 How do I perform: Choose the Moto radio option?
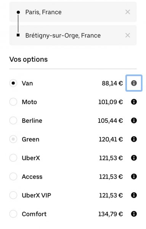click(13, 102)
